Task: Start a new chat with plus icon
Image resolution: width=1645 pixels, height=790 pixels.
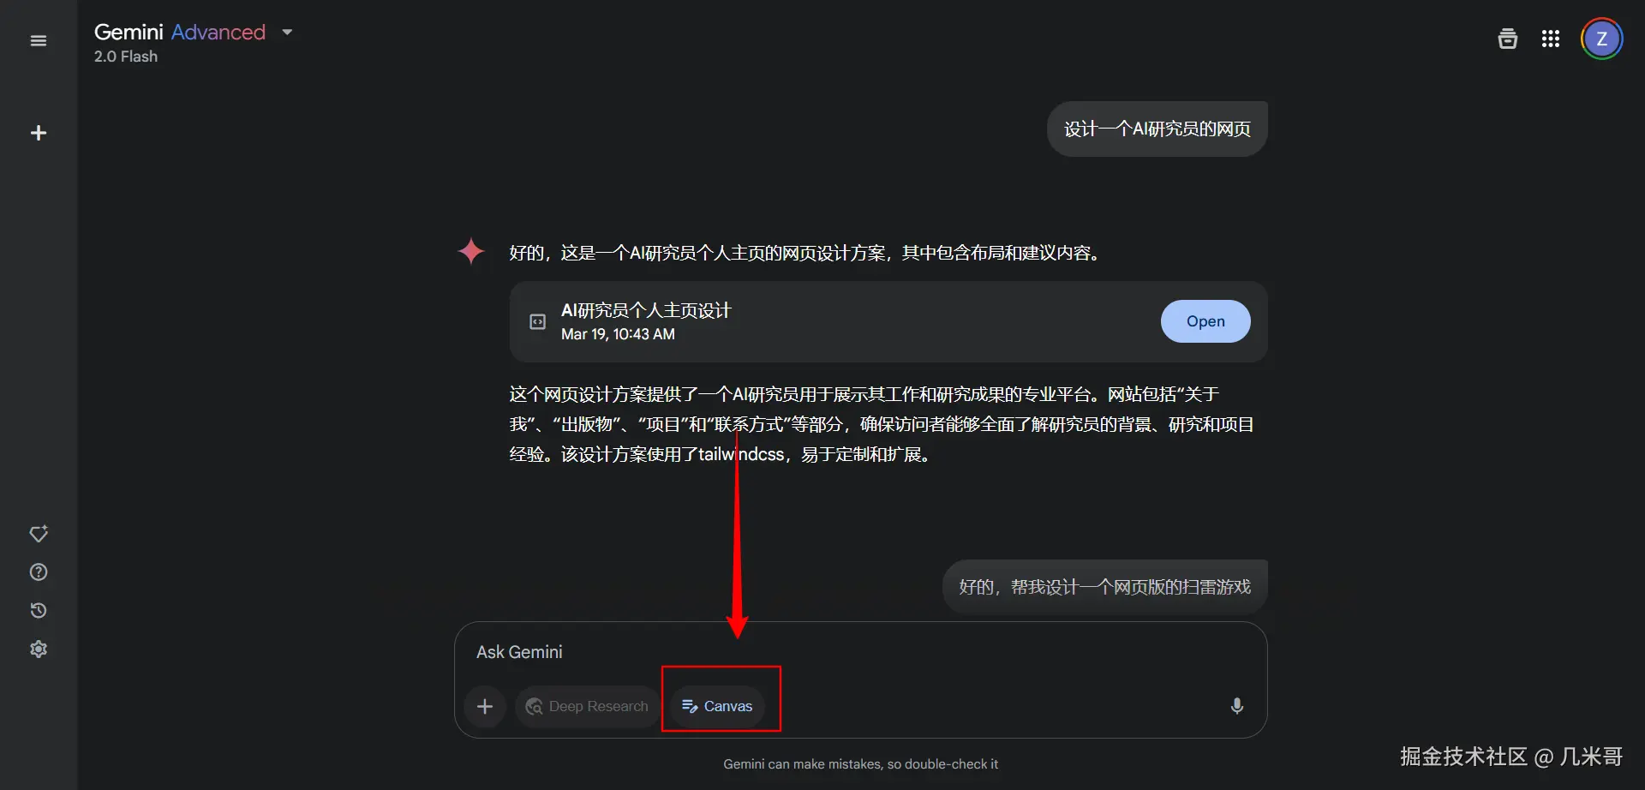Action: (x=38, y=133)
